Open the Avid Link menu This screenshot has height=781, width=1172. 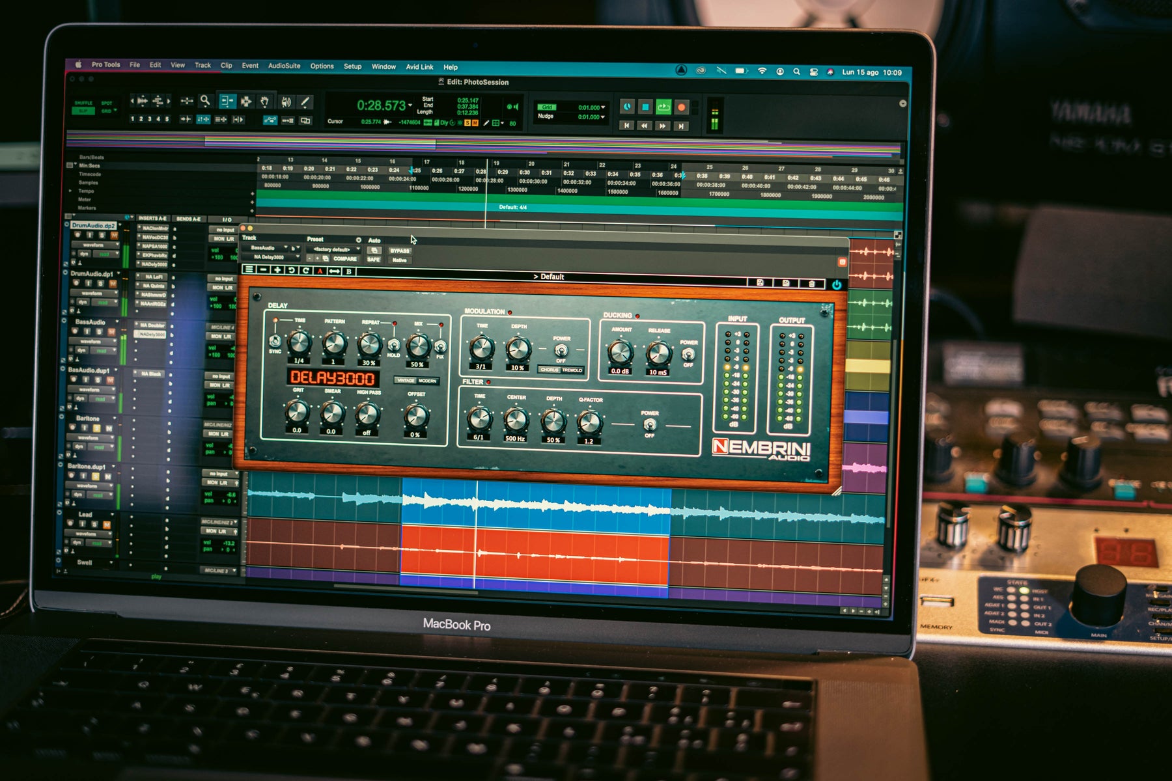419,67
